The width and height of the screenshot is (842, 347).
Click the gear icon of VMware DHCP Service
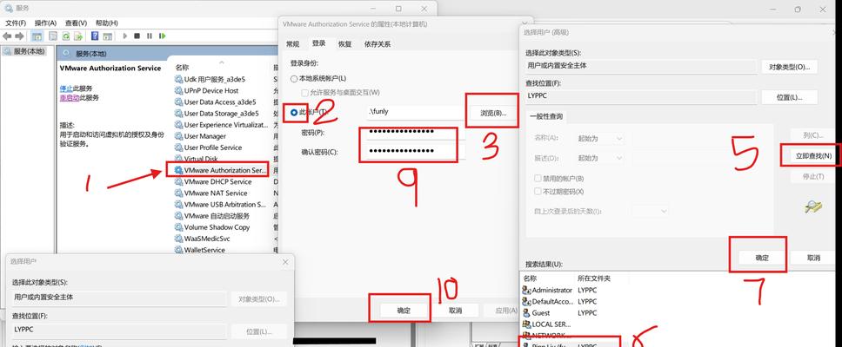point(178,181)
